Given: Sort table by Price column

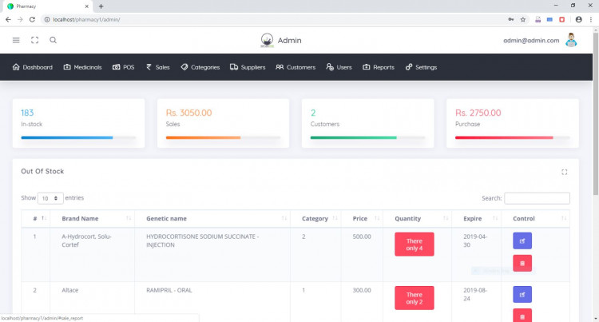Looking at the screenshot, I should point(362,218).
